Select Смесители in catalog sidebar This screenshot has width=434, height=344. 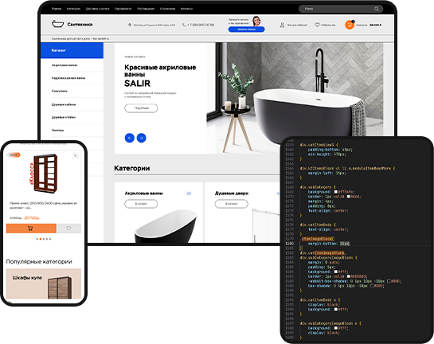[59, 91]
